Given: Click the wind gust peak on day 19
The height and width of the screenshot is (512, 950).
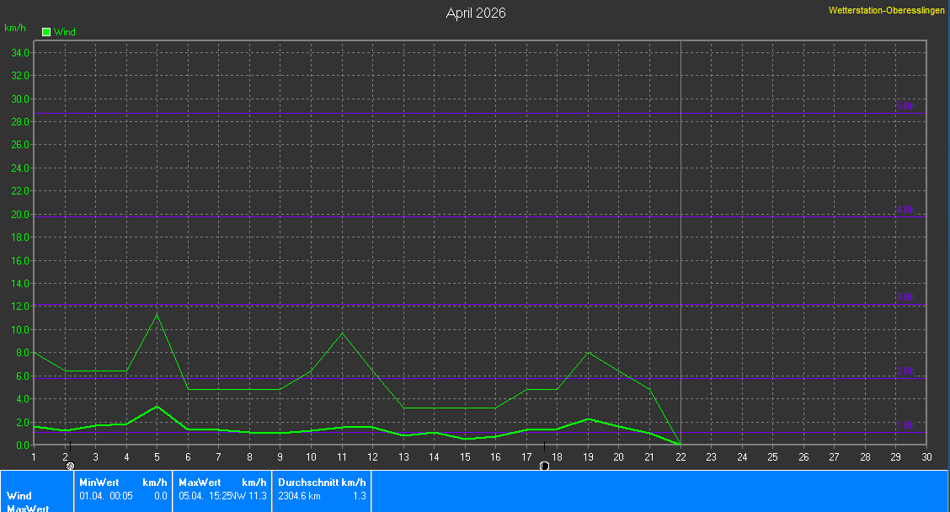Looking at the screenshot, I should 589,352.
